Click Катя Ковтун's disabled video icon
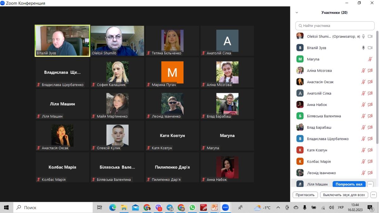 click(370, 150)
